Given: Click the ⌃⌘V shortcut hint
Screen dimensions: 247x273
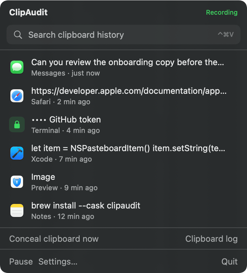Looking at the screenshot, I should (x=226, y=35).
